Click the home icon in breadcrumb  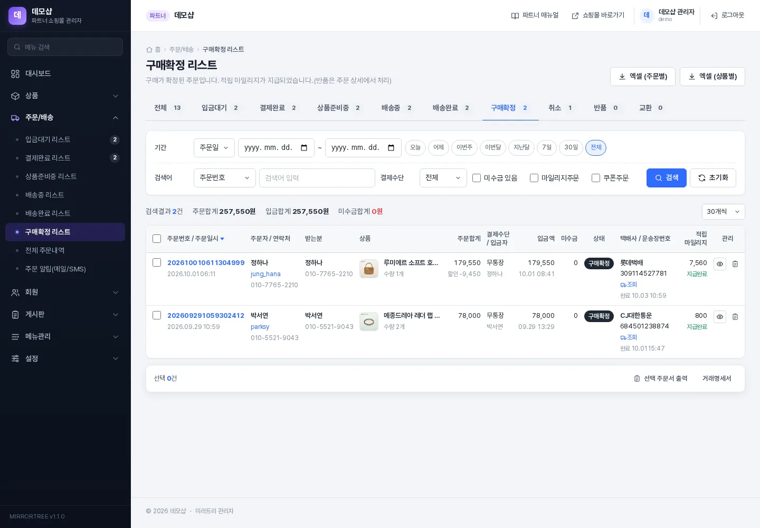pyautogui.click(x=149, y=50)
